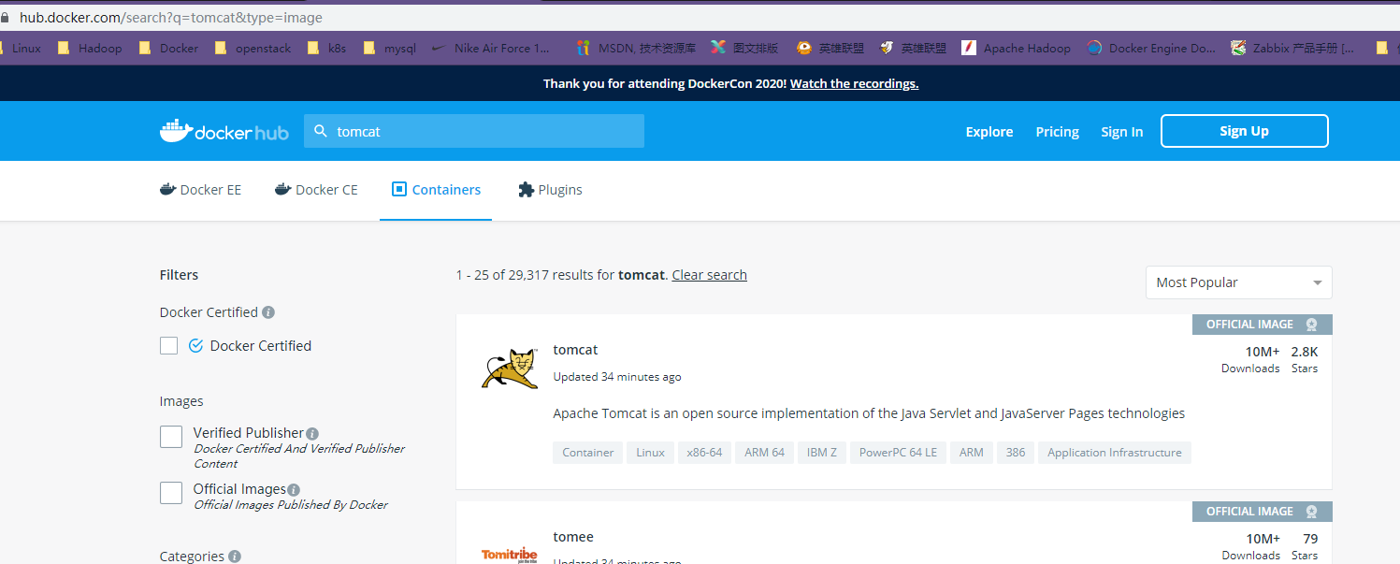This screenshot has height=564, width=1400.
Task: Switch to the Docker CE tab
Action: pos(316,190)
